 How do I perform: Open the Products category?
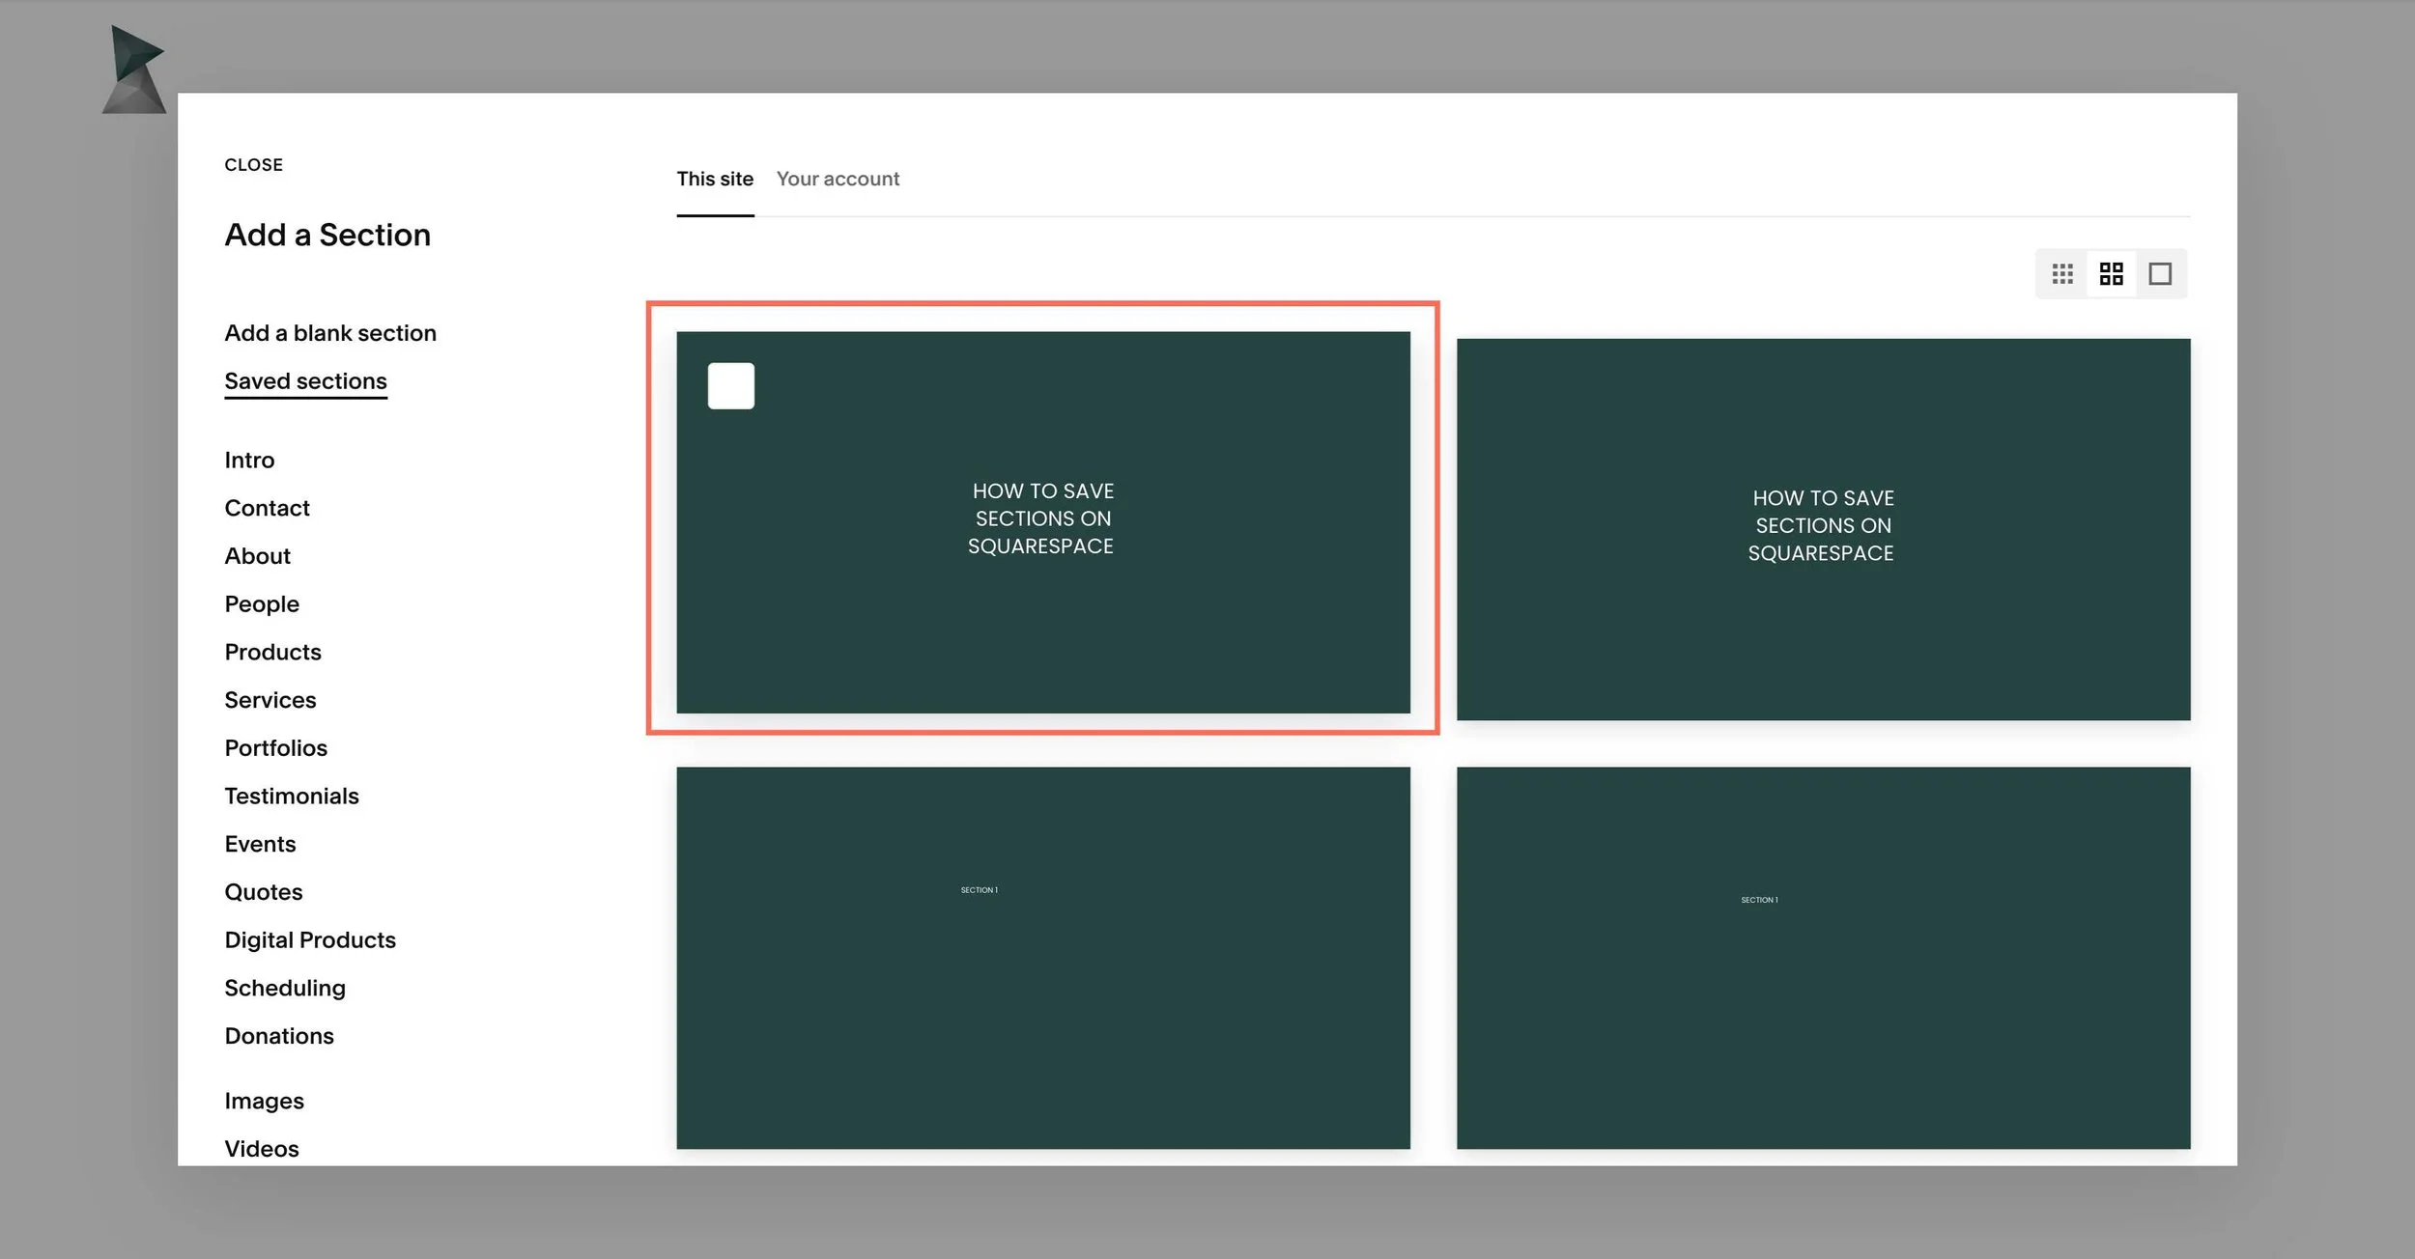pyautogui.click(x=272, y=652)
